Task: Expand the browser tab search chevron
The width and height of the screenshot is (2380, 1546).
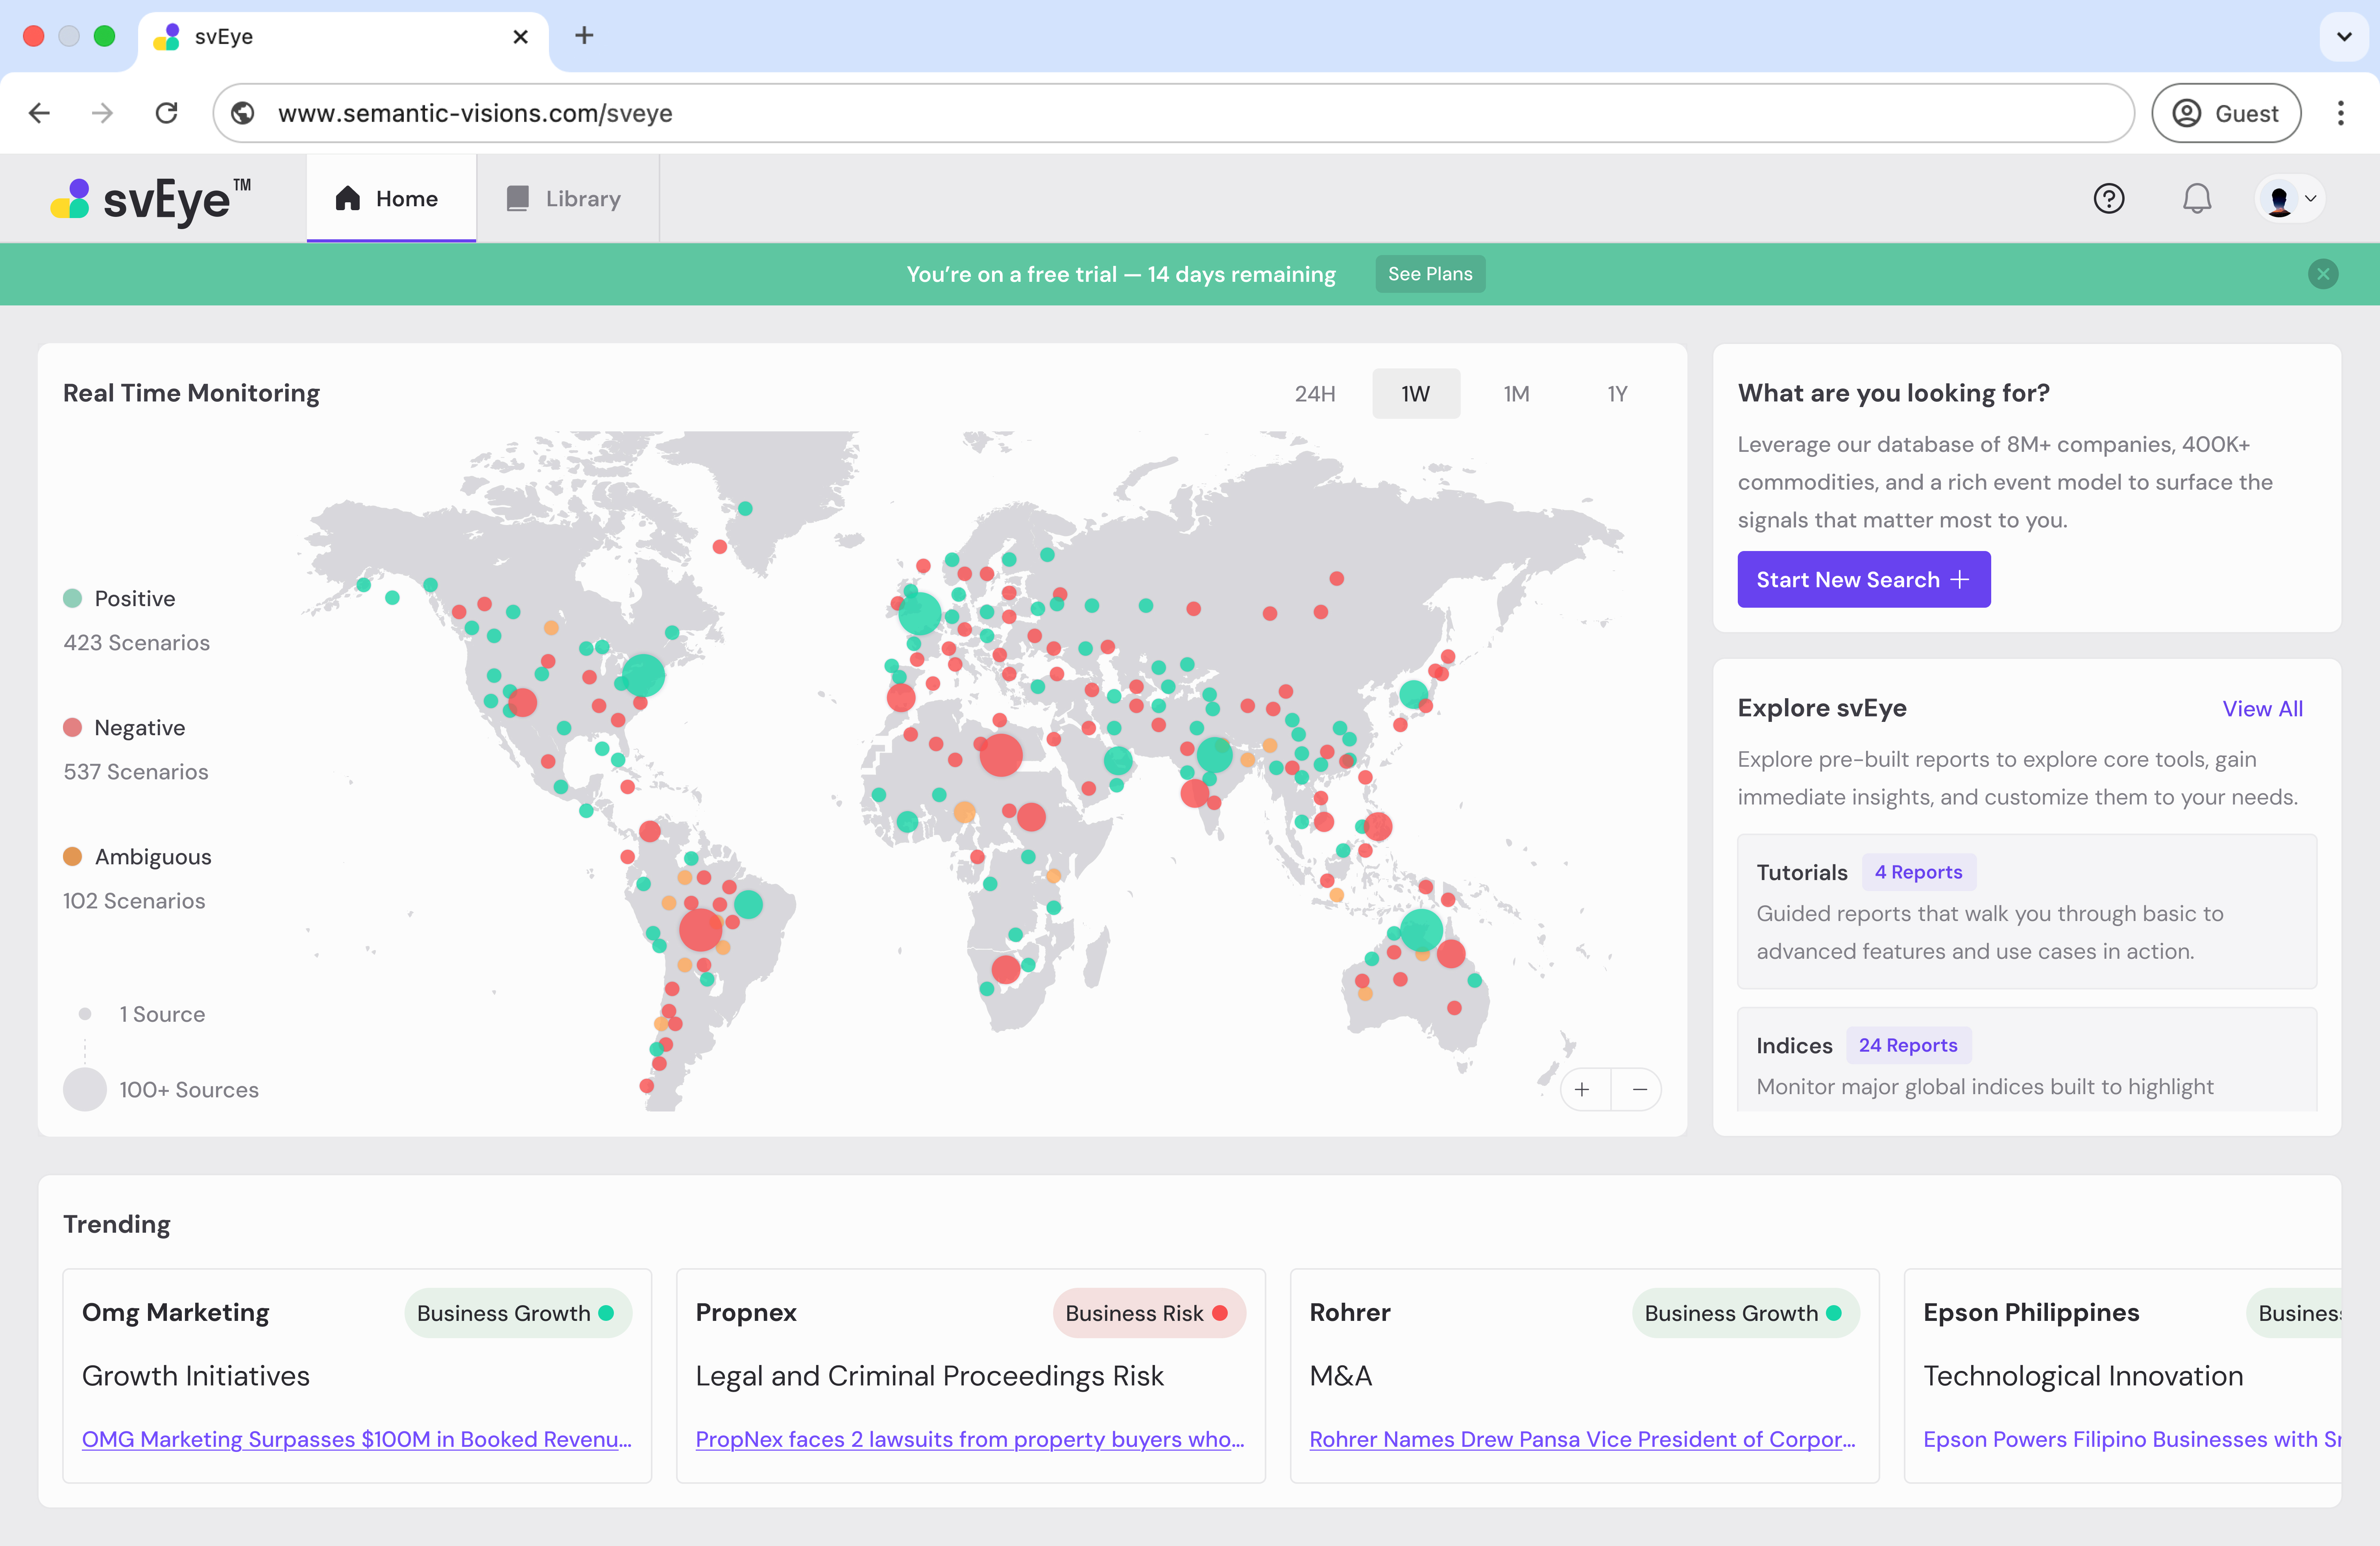Action: click(2344, 37)
